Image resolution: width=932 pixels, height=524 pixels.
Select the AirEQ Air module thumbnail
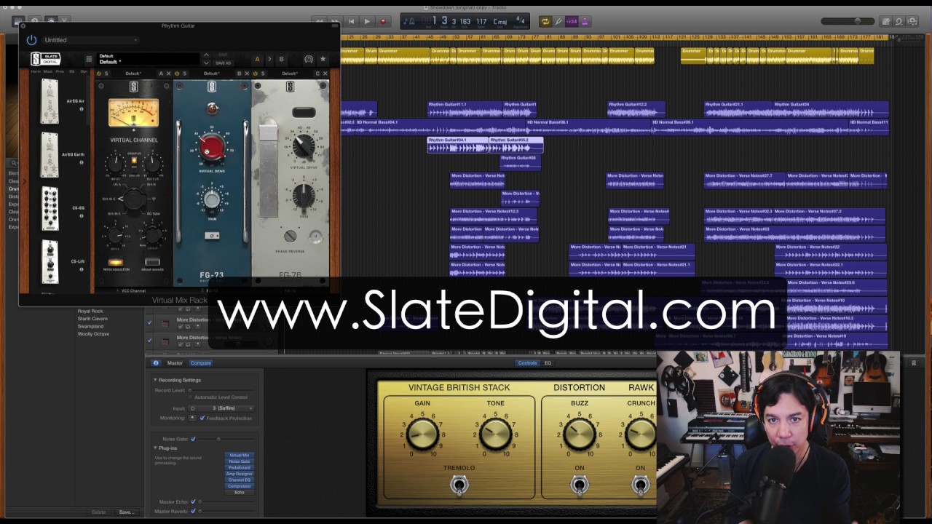[50, 101]
